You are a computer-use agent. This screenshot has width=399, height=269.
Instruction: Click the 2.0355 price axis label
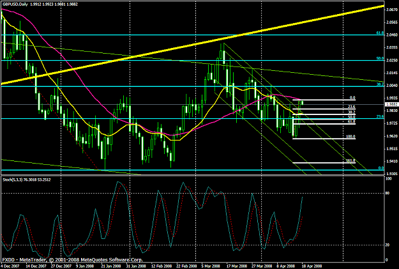pyautogui.click(x=391, y=48)
